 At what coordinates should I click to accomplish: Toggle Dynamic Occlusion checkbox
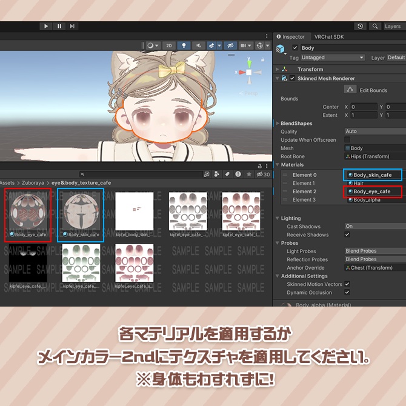click(347, 292)
